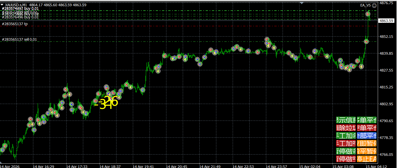Viewport: 397px width, 168px height.
Task: Click price axis label 4766.05
Action: [386, 155]
